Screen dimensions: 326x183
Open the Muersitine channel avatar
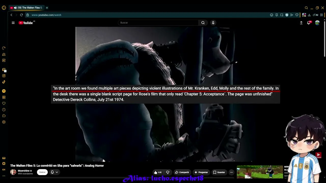[x=13, y=172]
